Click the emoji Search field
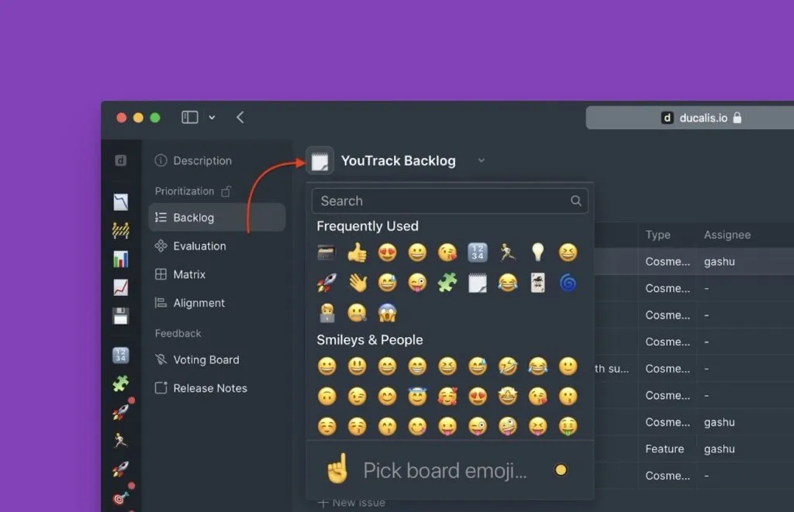The image size is (794, 512). tap(442, 201)
